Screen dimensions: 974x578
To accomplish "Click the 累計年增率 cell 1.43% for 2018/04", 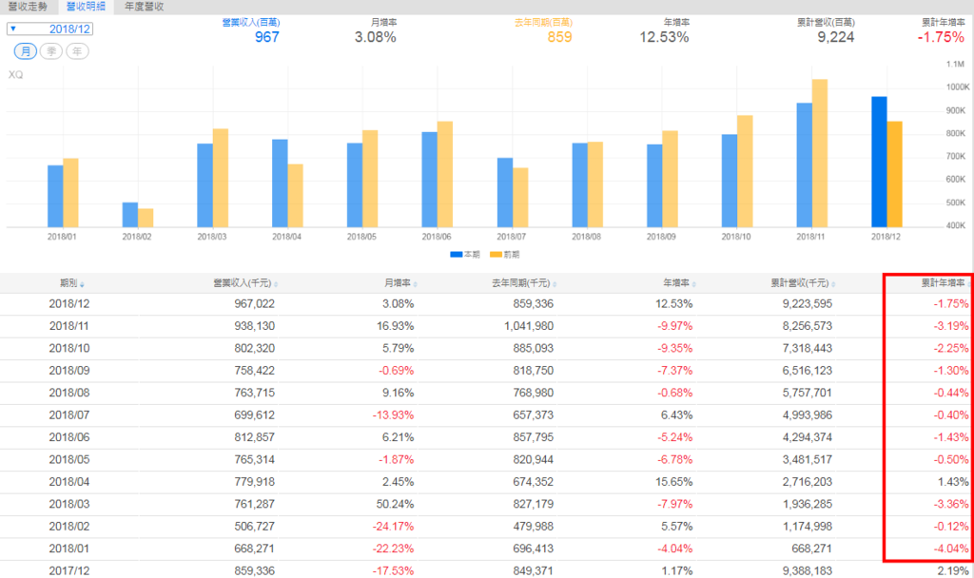I will click(953, 482).
